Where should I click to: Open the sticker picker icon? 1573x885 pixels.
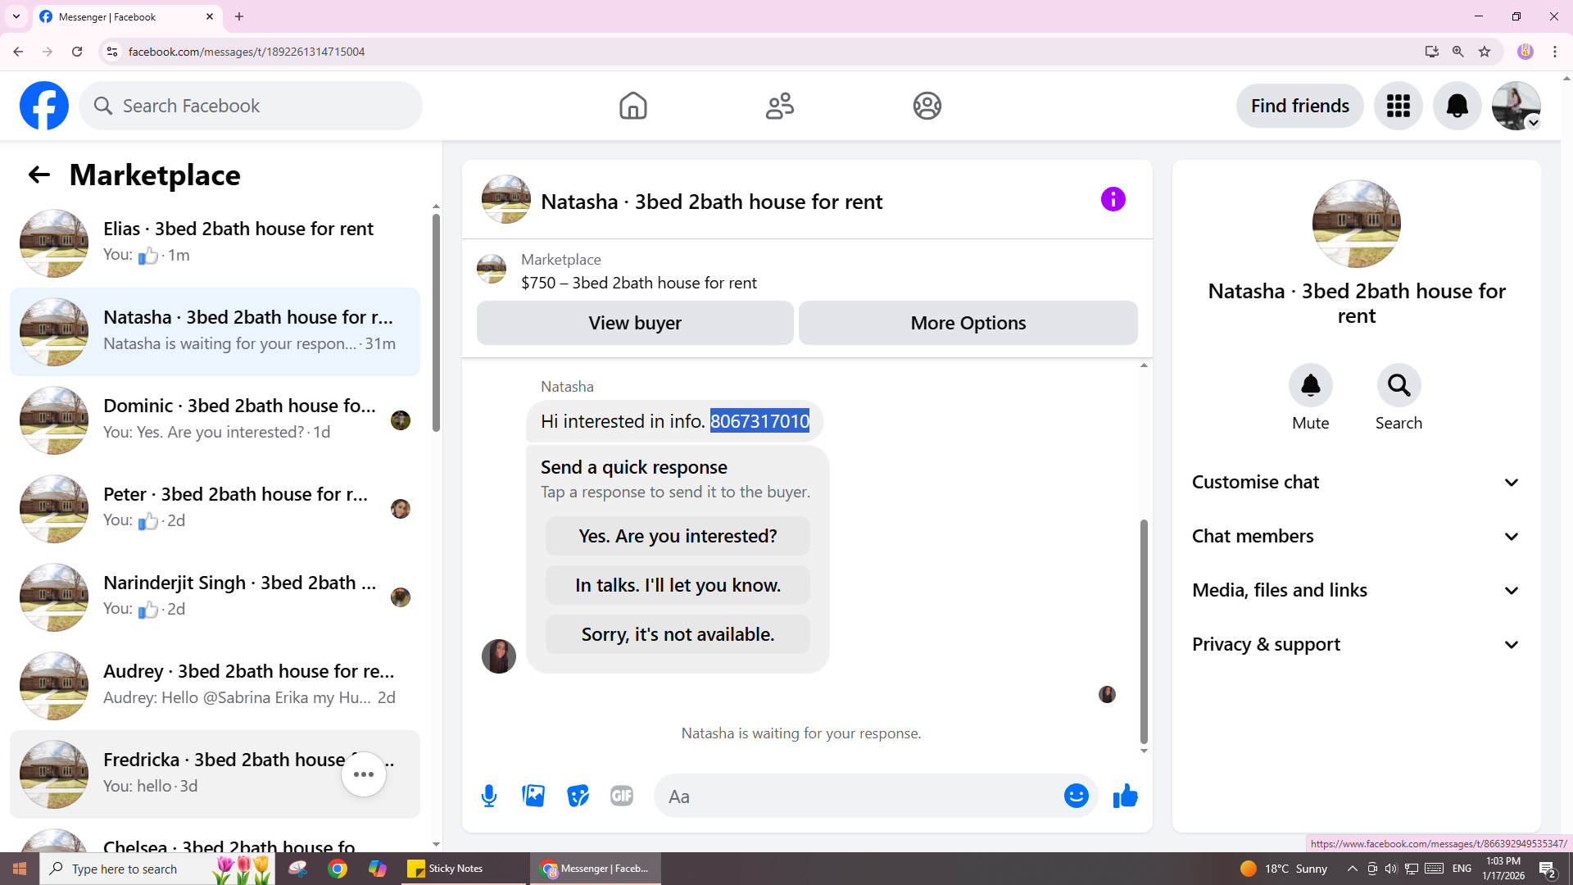(x=578, y=796)
